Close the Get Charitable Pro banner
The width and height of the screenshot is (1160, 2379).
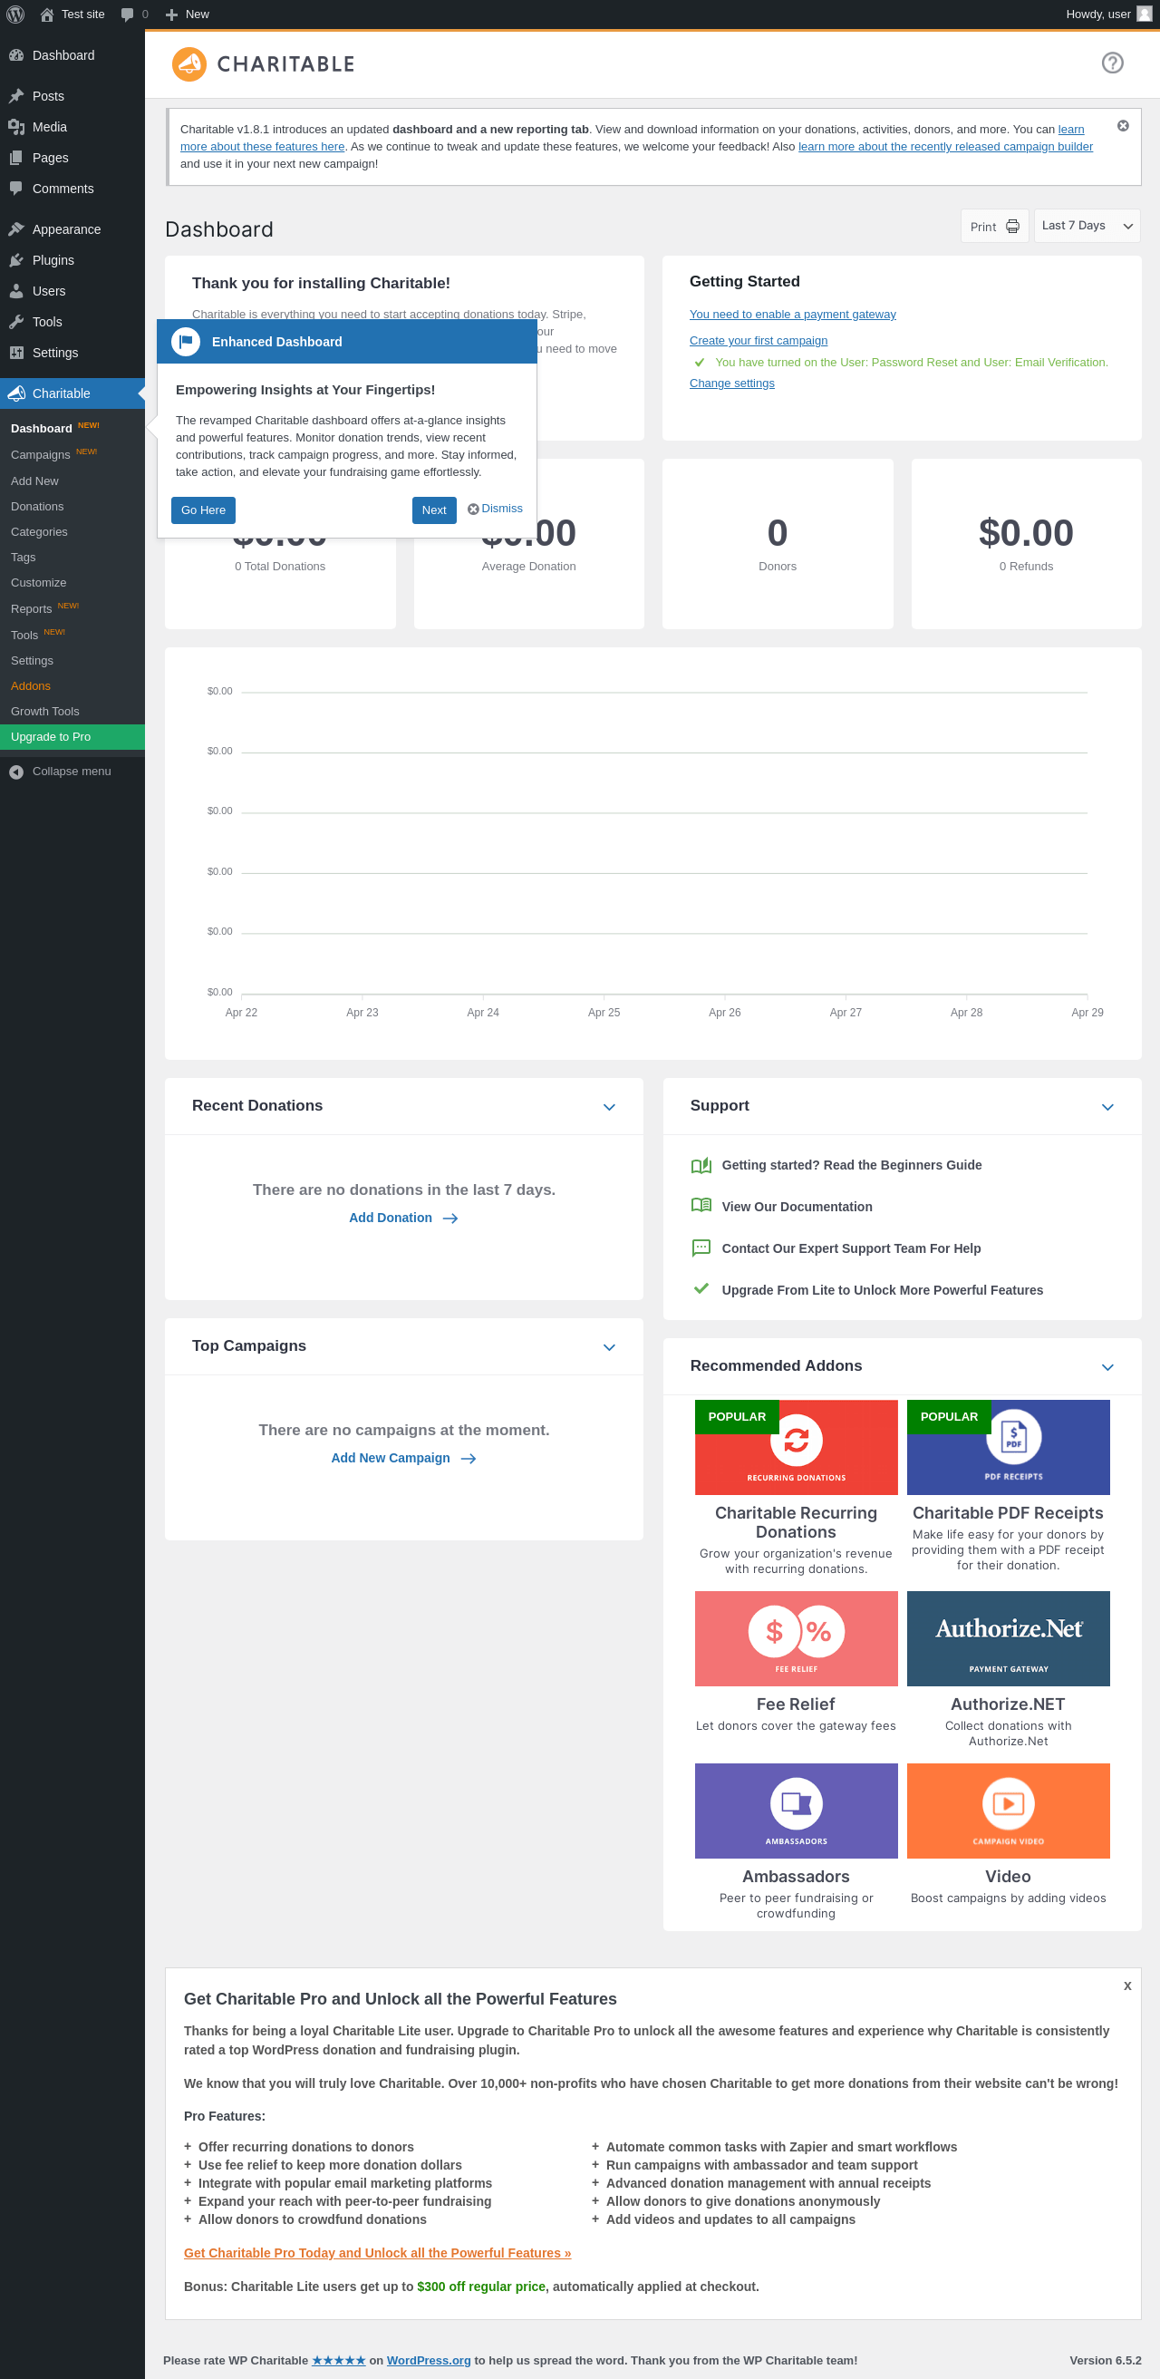coord(1126,1986)
